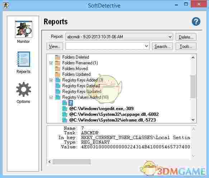
Task: Click the REG_BINARY type value text
Action: 95,142
